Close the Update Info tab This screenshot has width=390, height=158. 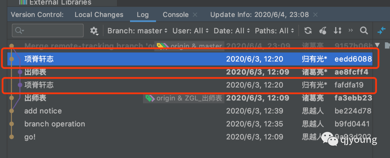[315, 15]
